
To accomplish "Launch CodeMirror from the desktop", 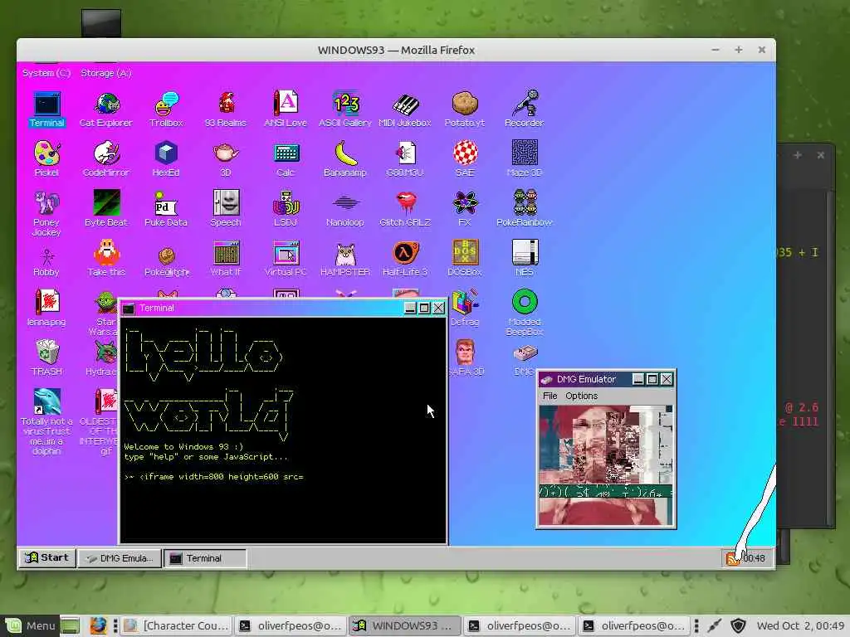I will click(106, 158).
